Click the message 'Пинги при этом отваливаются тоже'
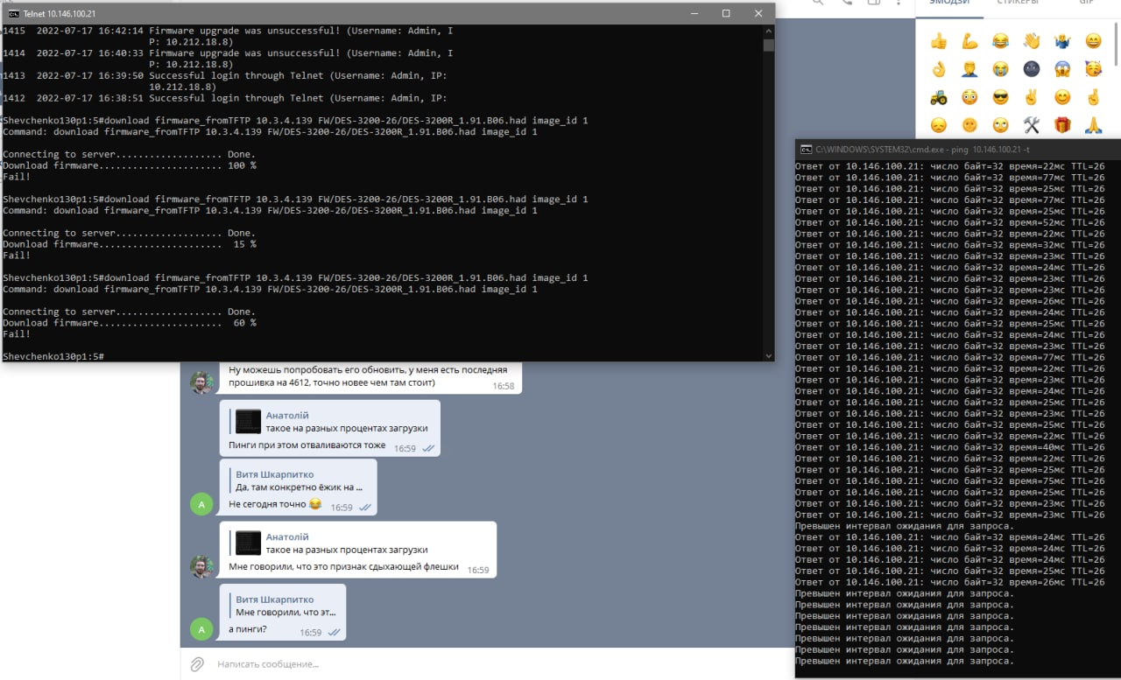Image resolution: width=1121 pixels, height=680 pixels. [307, 445]
